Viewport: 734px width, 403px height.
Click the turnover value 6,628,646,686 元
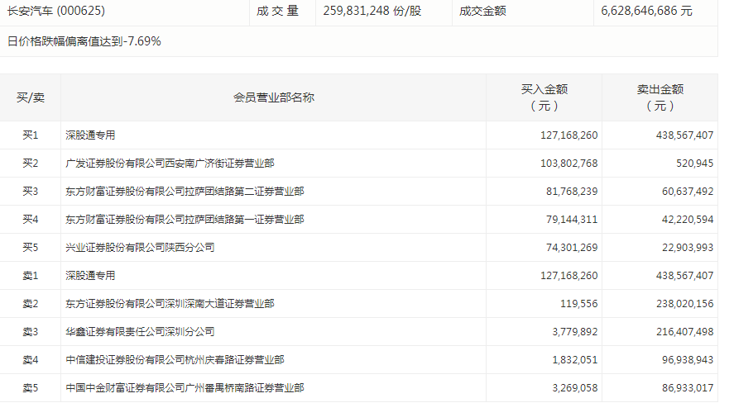point(646,11)
